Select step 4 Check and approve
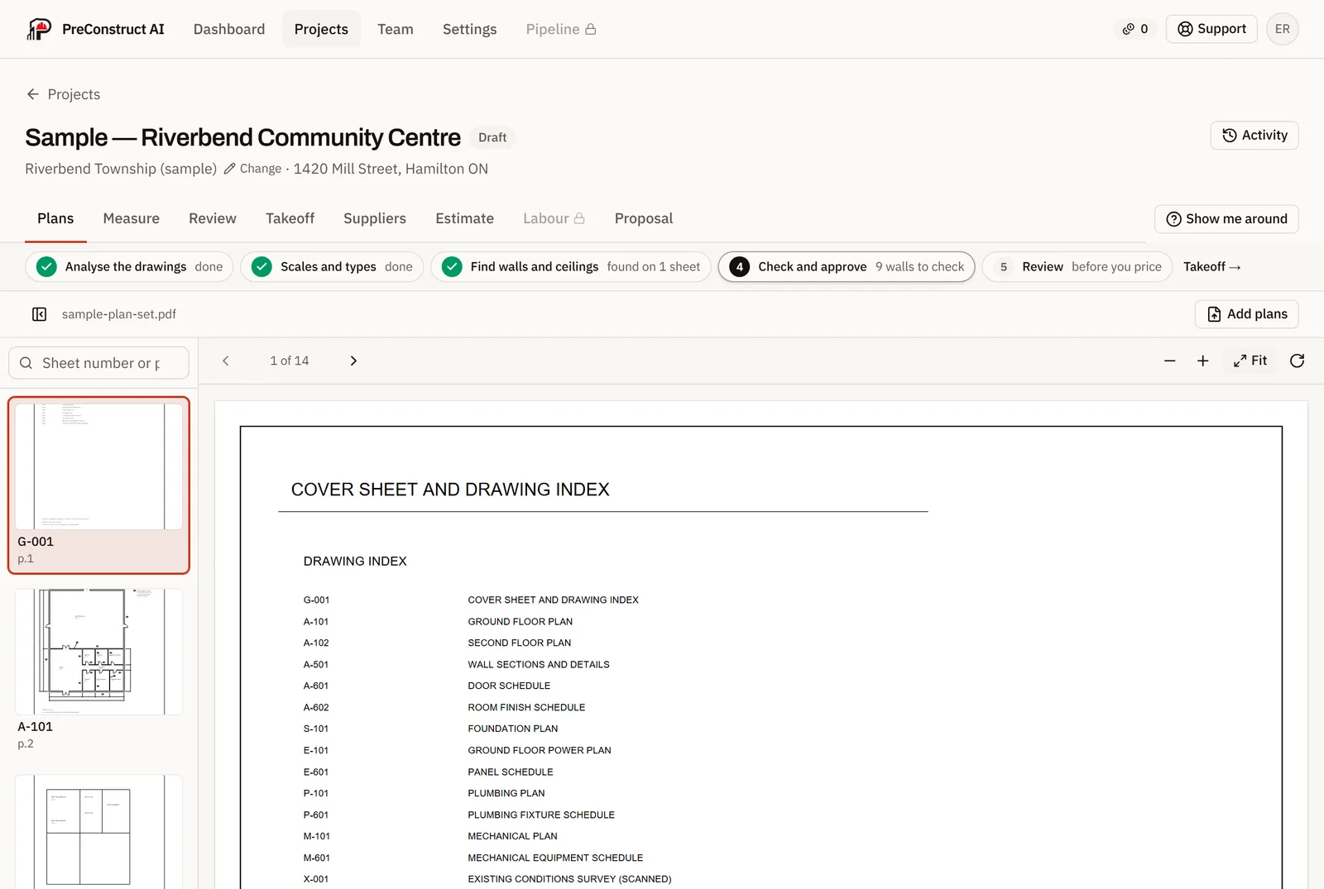 (847, 267)
